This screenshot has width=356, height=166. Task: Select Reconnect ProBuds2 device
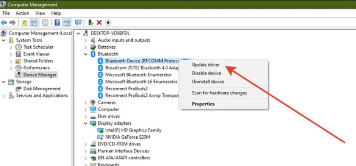(x=126, y=88)
